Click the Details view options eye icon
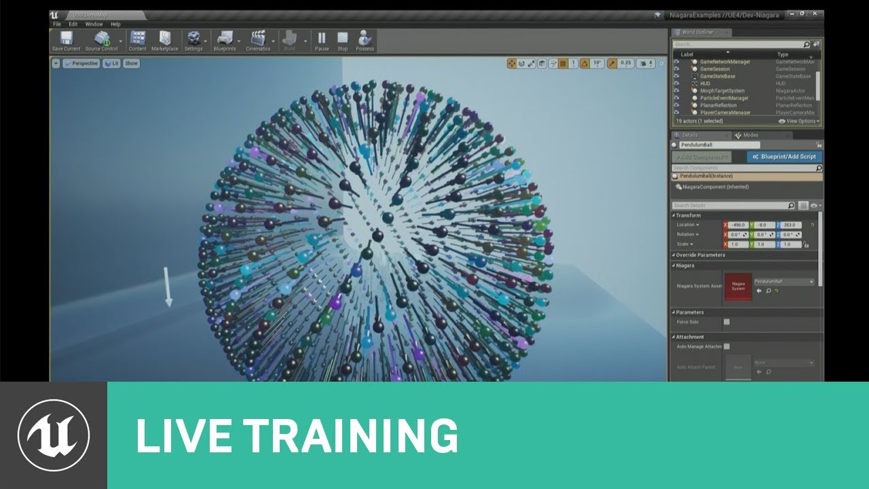The width and height of the screenshot is (869, 489). (x=815, y=205)
